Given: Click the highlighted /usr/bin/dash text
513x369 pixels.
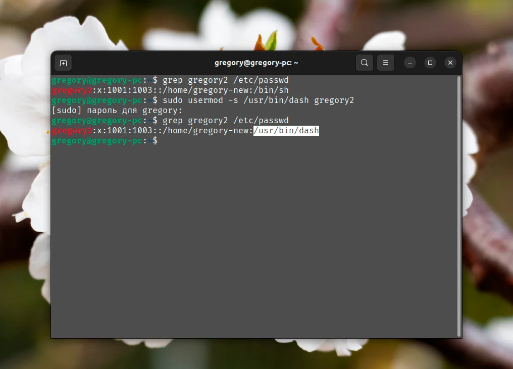Looking at the screenshot, I should pos(286,131).
